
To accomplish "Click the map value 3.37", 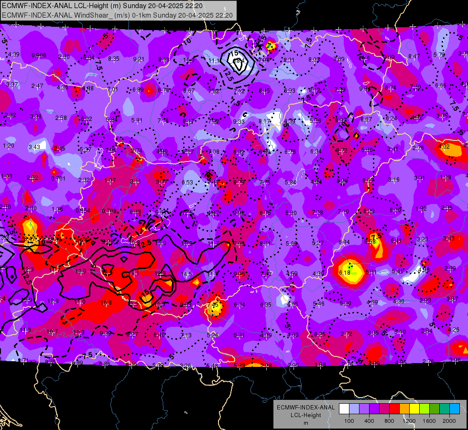I will (12, 85).
